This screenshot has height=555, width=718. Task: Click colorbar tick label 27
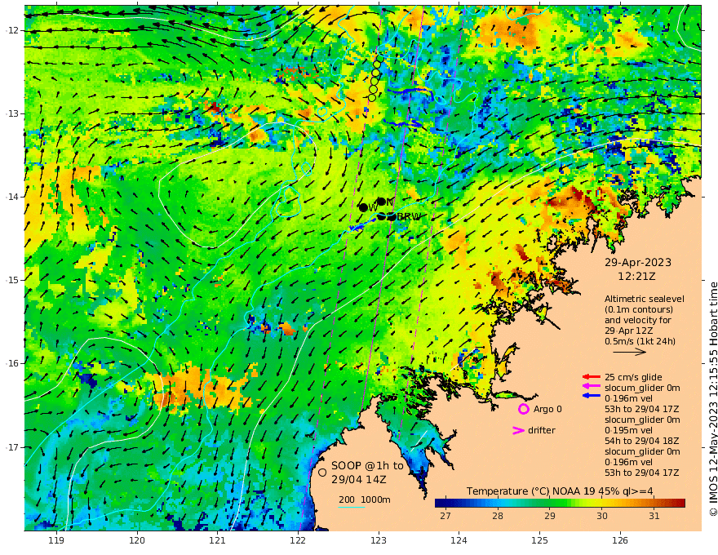coord(445,516)
